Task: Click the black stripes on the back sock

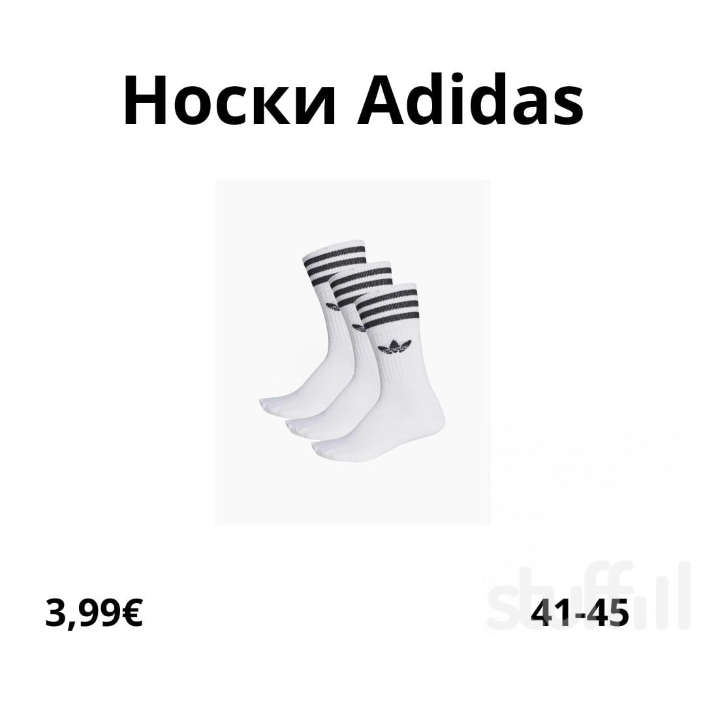Action: pyautogui.click(x=334, y=266)
